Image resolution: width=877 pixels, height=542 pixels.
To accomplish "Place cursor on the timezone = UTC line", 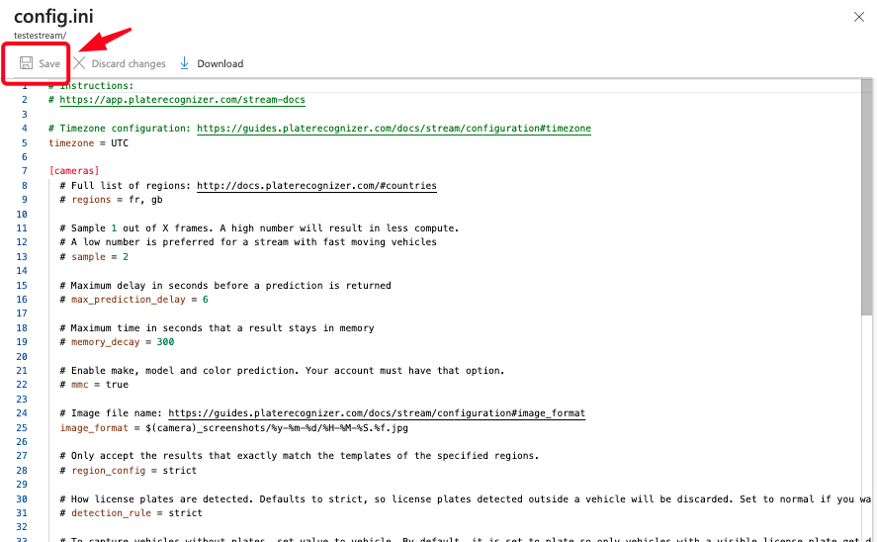I will tap(89, 143).
